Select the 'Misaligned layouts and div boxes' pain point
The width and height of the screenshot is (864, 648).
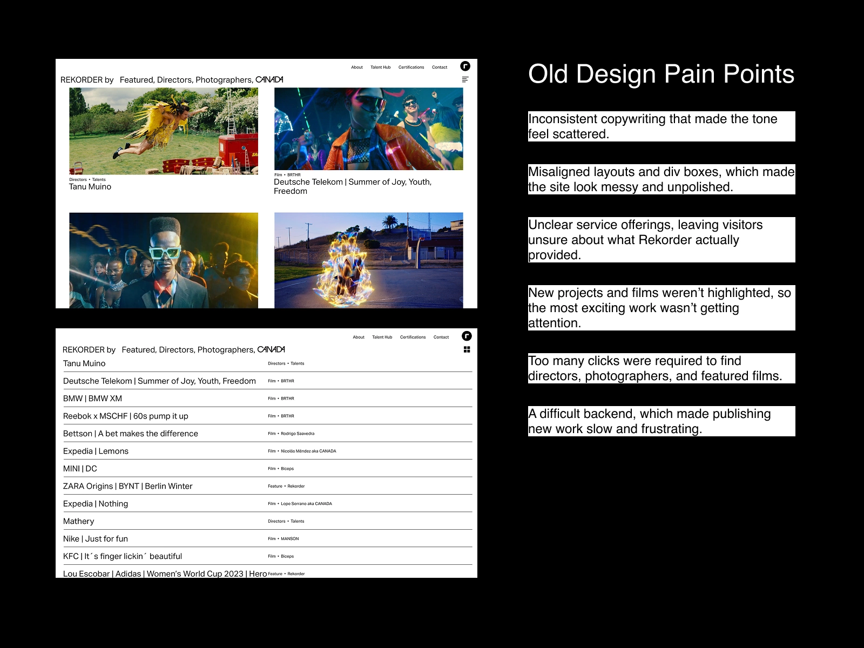coord(661,179)
